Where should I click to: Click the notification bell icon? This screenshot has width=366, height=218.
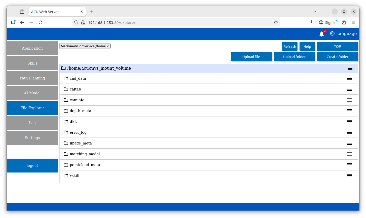pyautogui.click(x=322, y=34)
